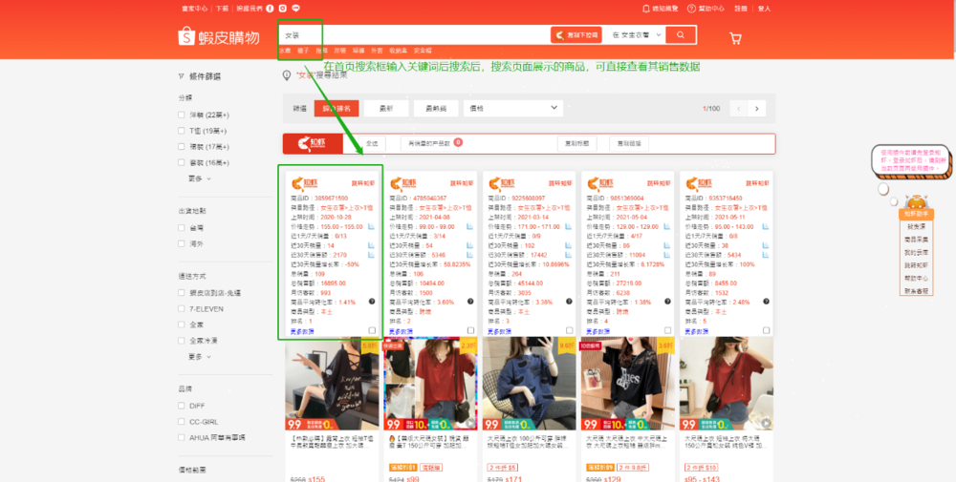Open 帮助中心 in 知虾助手 menu

point(916,279)
